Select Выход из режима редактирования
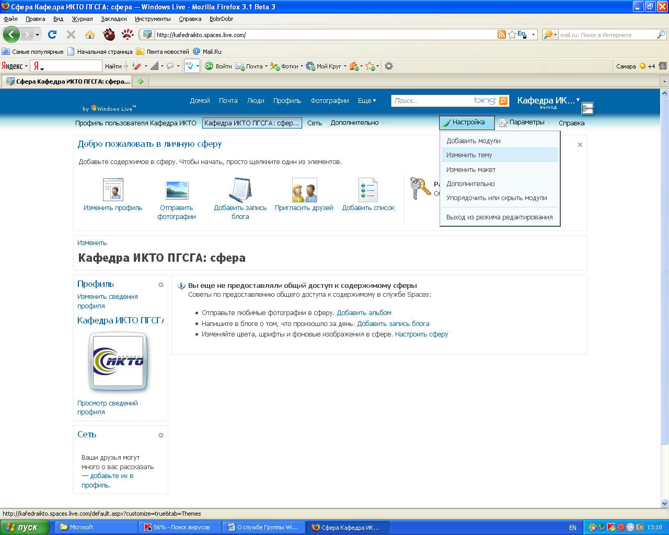The height and width of the screenshot is (535, 669). [500, 217]
